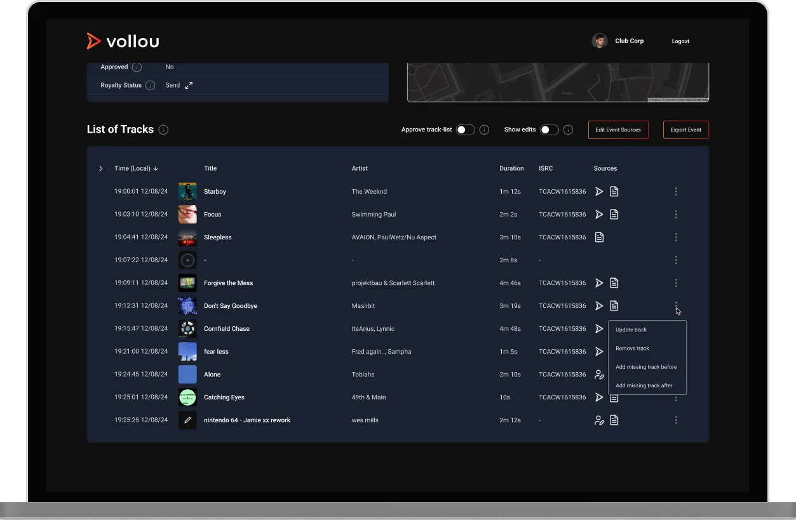Open document source icon for Forgive the Mess
This screenshot has width=796, height=520.
point(614,283)
